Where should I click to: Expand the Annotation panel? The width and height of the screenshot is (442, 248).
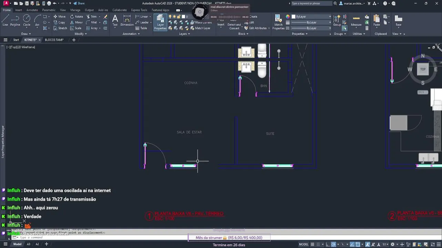(131, 34)
